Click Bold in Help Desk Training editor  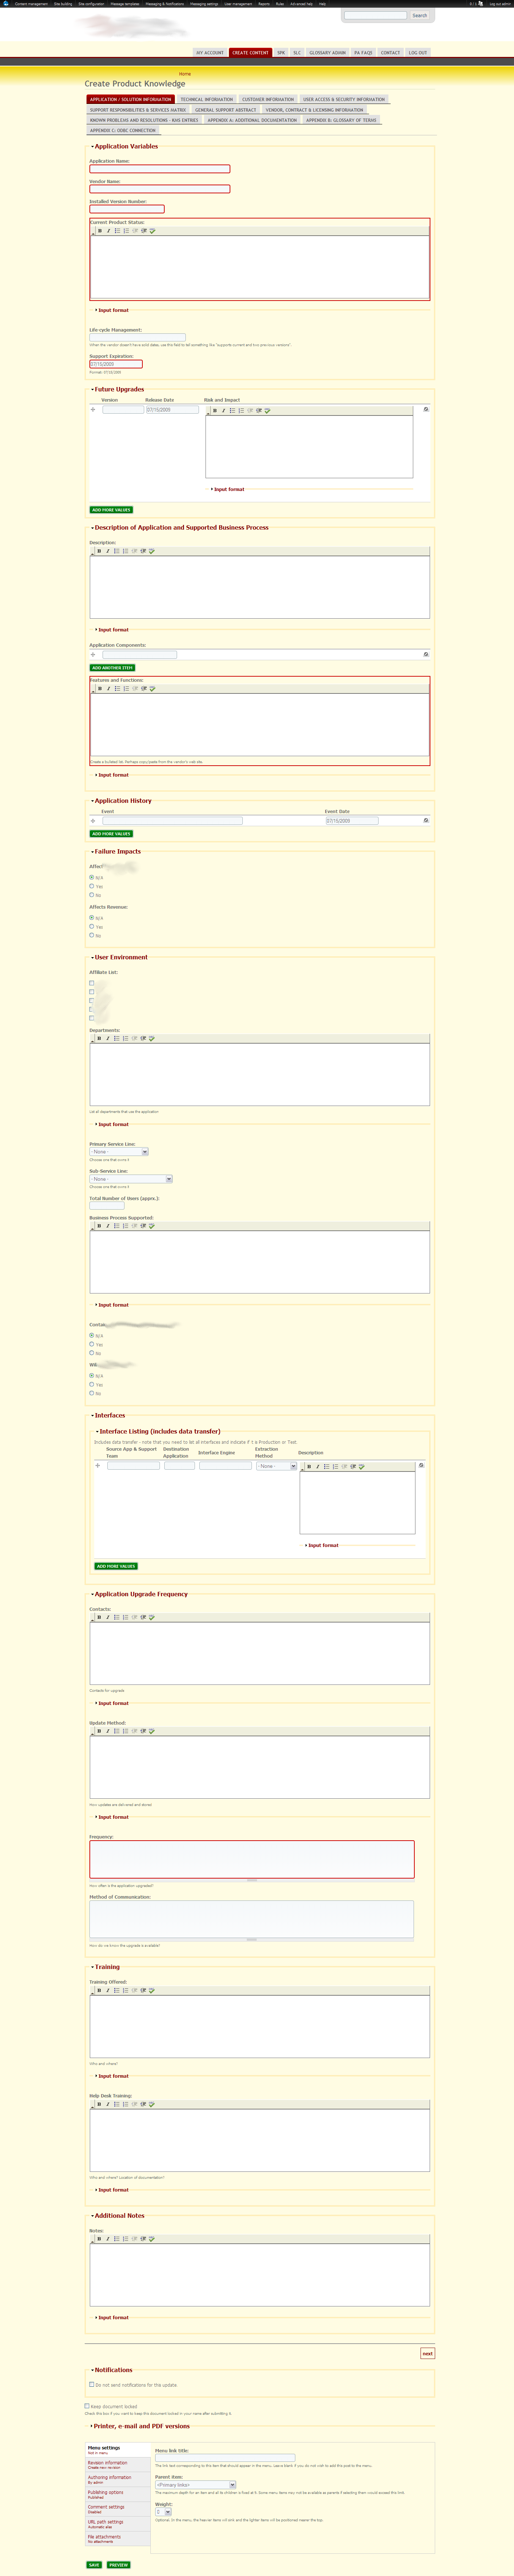point(99,2104)
